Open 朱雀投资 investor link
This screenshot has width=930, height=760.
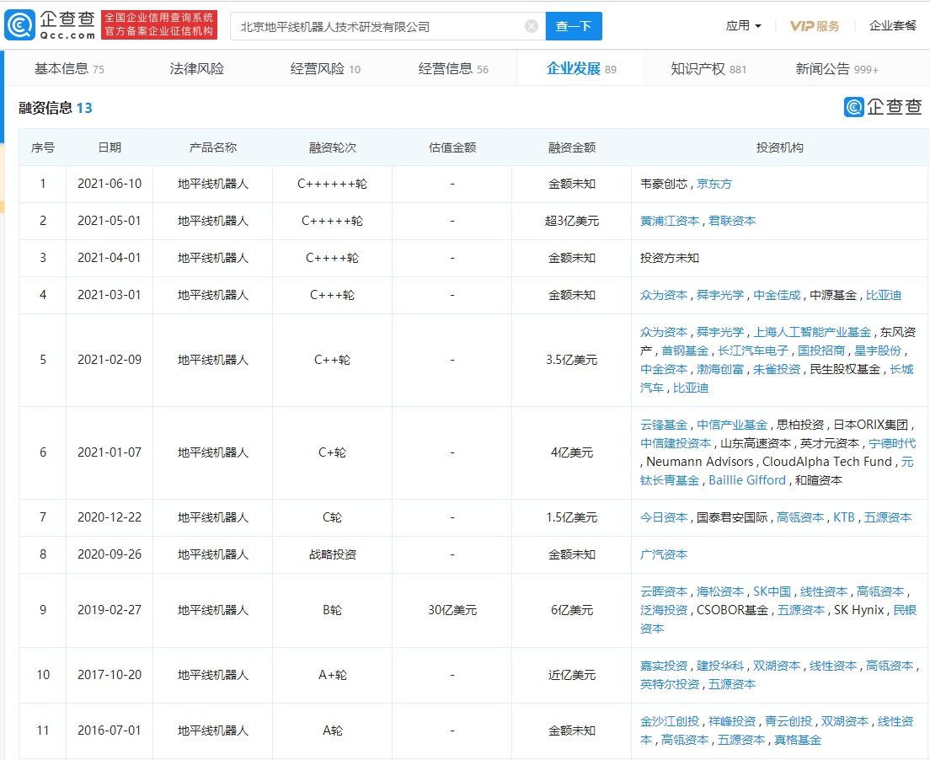click(x=777, y=369)
